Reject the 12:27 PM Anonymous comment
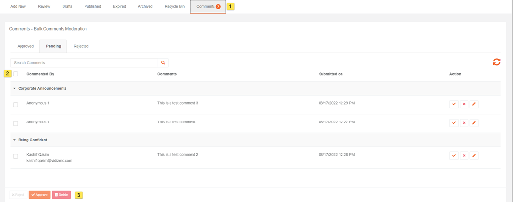Screen dimensions: 513x202 pos(464,123)
